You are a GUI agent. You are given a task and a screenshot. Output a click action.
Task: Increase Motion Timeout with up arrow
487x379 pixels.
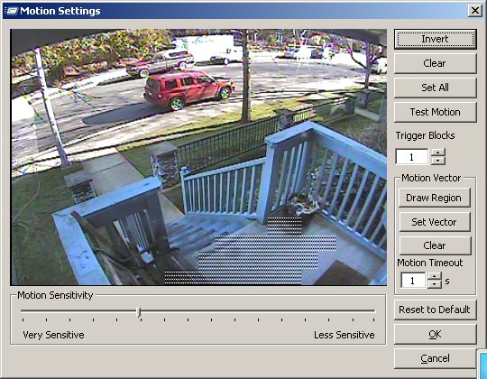(x=435, y=276)
